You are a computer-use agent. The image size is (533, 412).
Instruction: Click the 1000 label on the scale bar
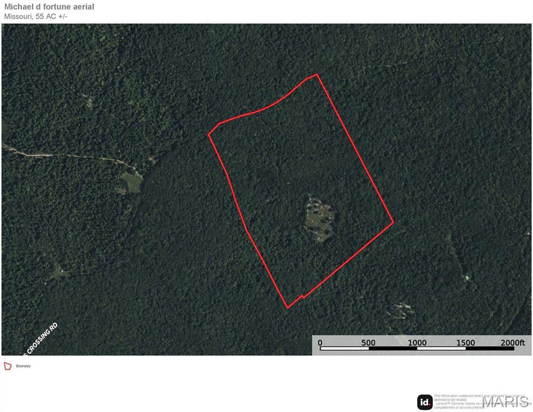417,343
